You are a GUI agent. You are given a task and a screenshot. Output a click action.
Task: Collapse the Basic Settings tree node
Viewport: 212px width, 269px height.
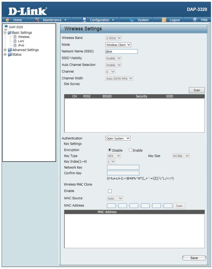point(5,33)
